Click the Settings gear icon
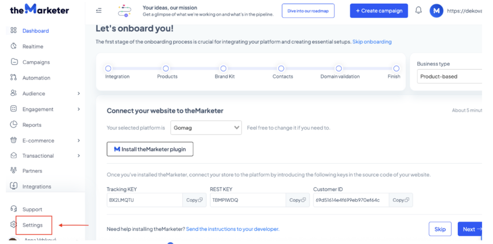 (13, 225)
